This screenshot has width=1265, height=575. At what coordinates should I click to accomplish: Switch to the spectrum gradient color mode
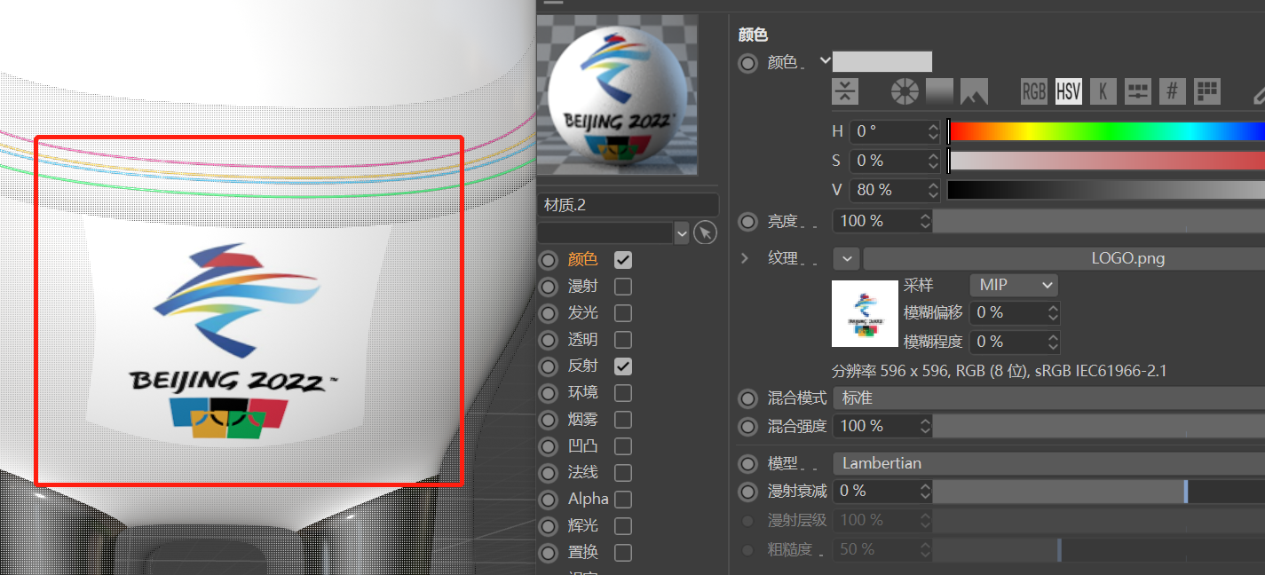click(x=939, y=91)
